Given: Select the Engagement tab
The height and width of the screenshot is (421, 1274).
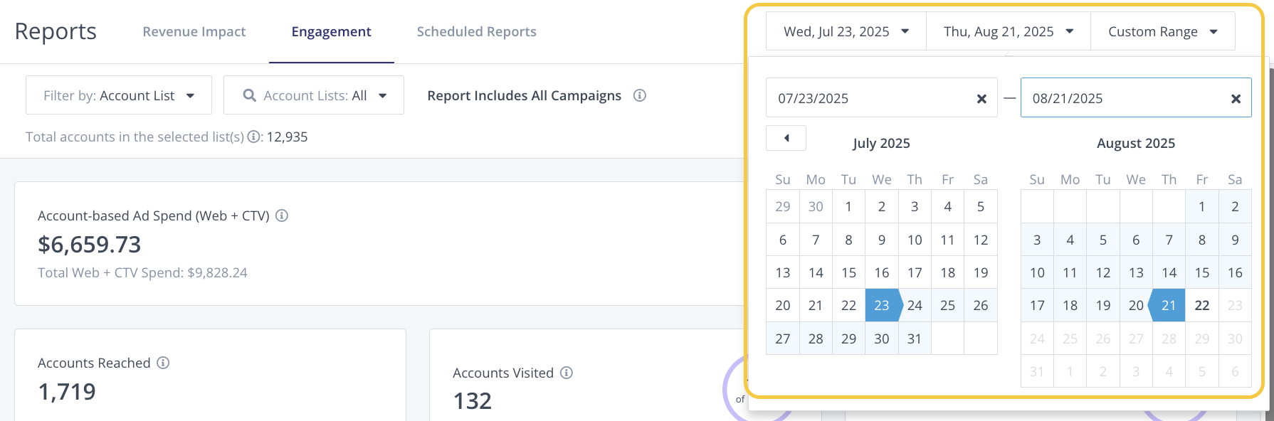Looking at the screenshot, I should pyautogui.click(x=331, y=32).
